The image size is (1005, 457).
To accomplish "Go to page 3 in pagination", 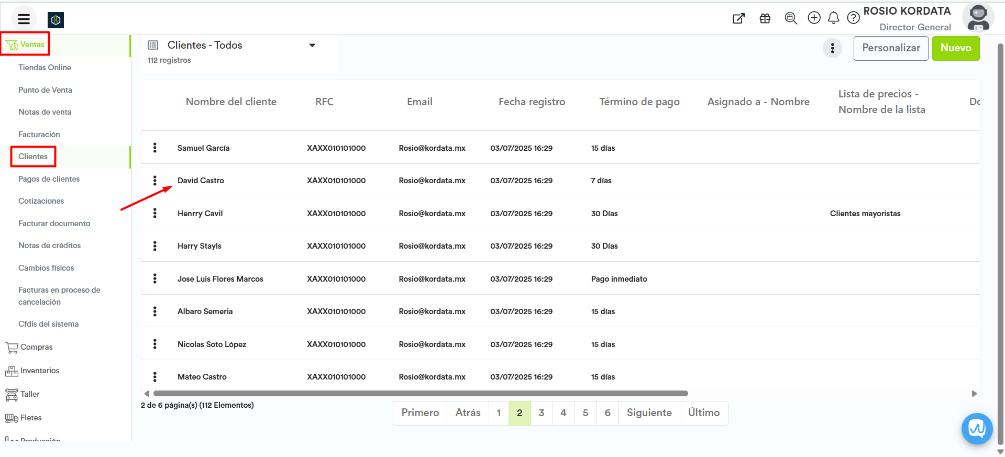I will [x=541, y=413].
